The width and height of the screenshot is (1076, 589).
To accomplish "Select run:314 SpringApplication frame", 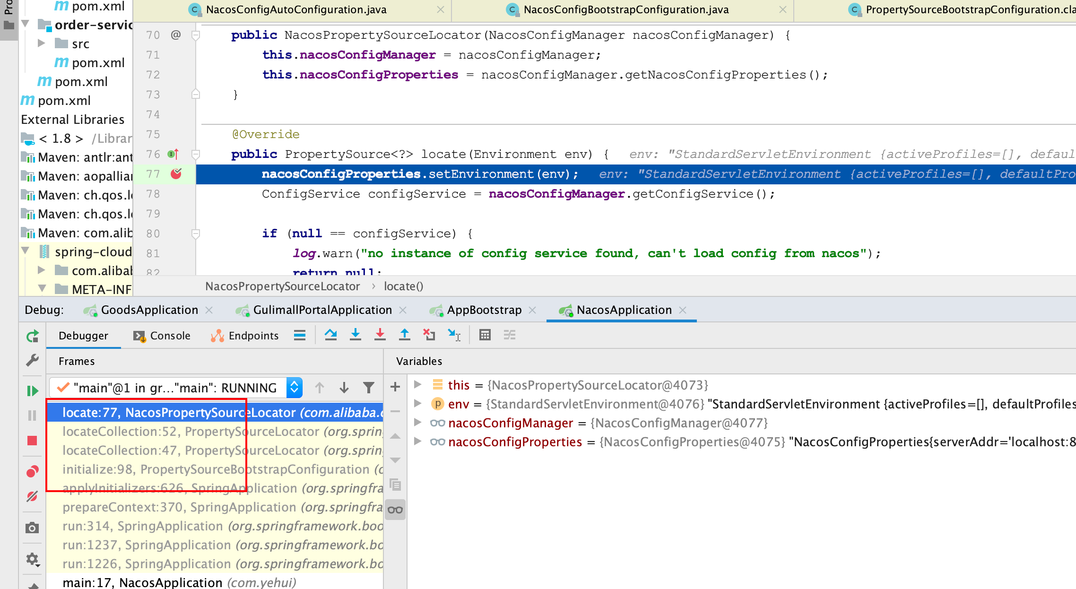I will tap(215, 526).
